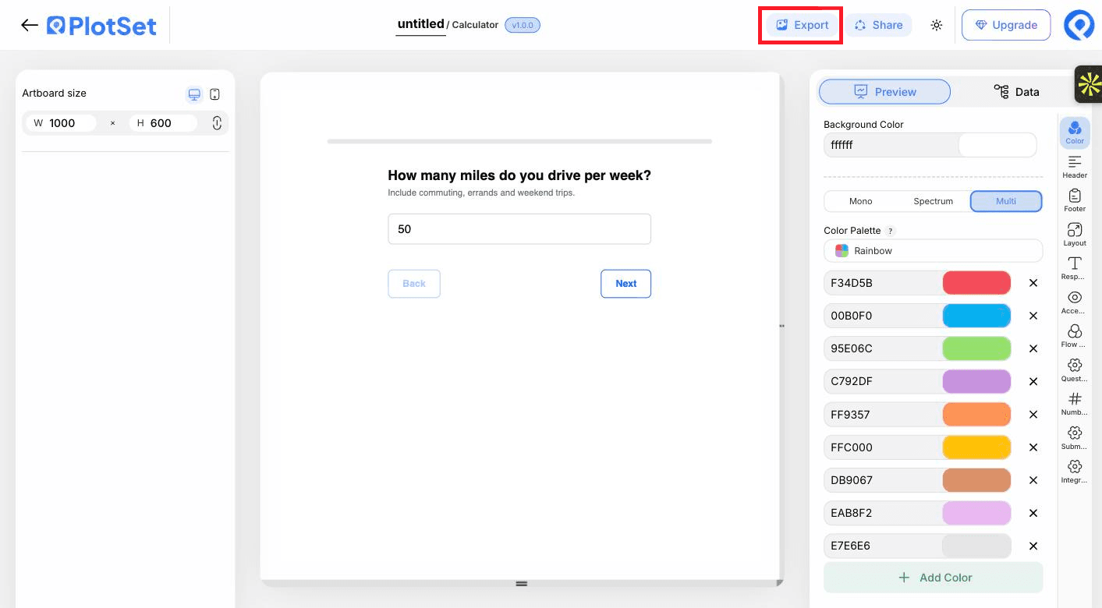Open the yellow FFC000 color swatch
This screenshot has height=608, width=1102.
[x=976, y=447]
